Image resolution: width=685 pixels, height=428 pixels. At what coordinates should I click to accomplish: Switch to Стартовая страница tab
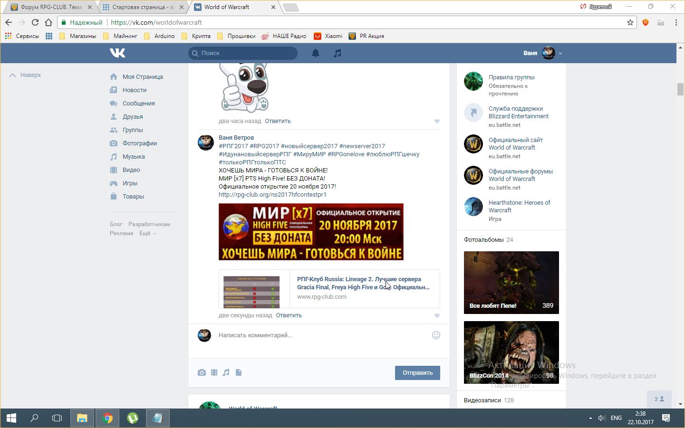pos(143,7)
